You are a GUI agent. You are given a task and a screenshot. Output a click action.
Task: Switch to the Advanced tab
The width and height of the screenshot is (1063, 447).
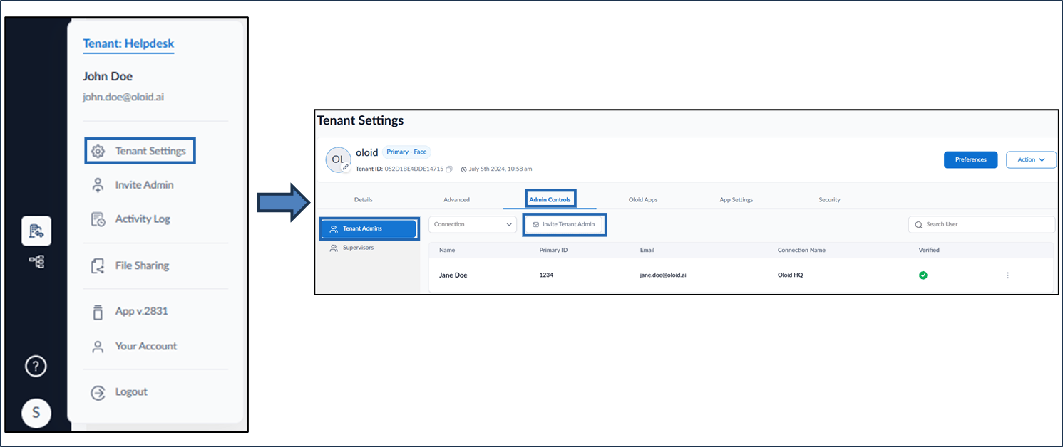tap(456, 200)
